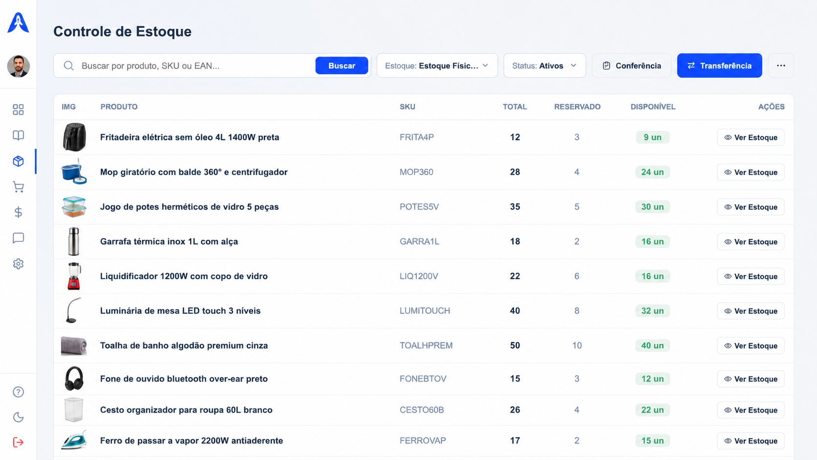View stock for Fritadeira elétrica row
Viewport: 817px width, 460px height.
click(751, 137)
